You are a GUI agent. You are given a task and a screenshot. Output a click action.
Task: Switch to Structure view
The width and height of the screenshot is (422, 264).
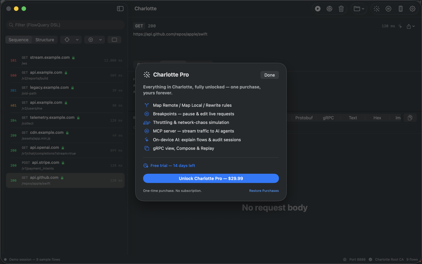click(45, 40)
